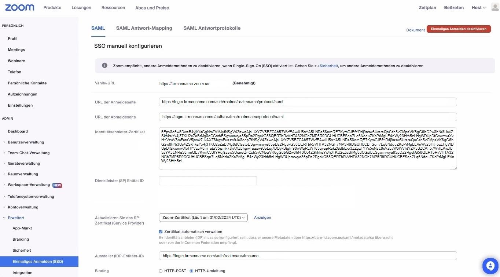Click the (Genehmigt) status text
Viewport: 500px width, 277px height.
click(244, 83)
